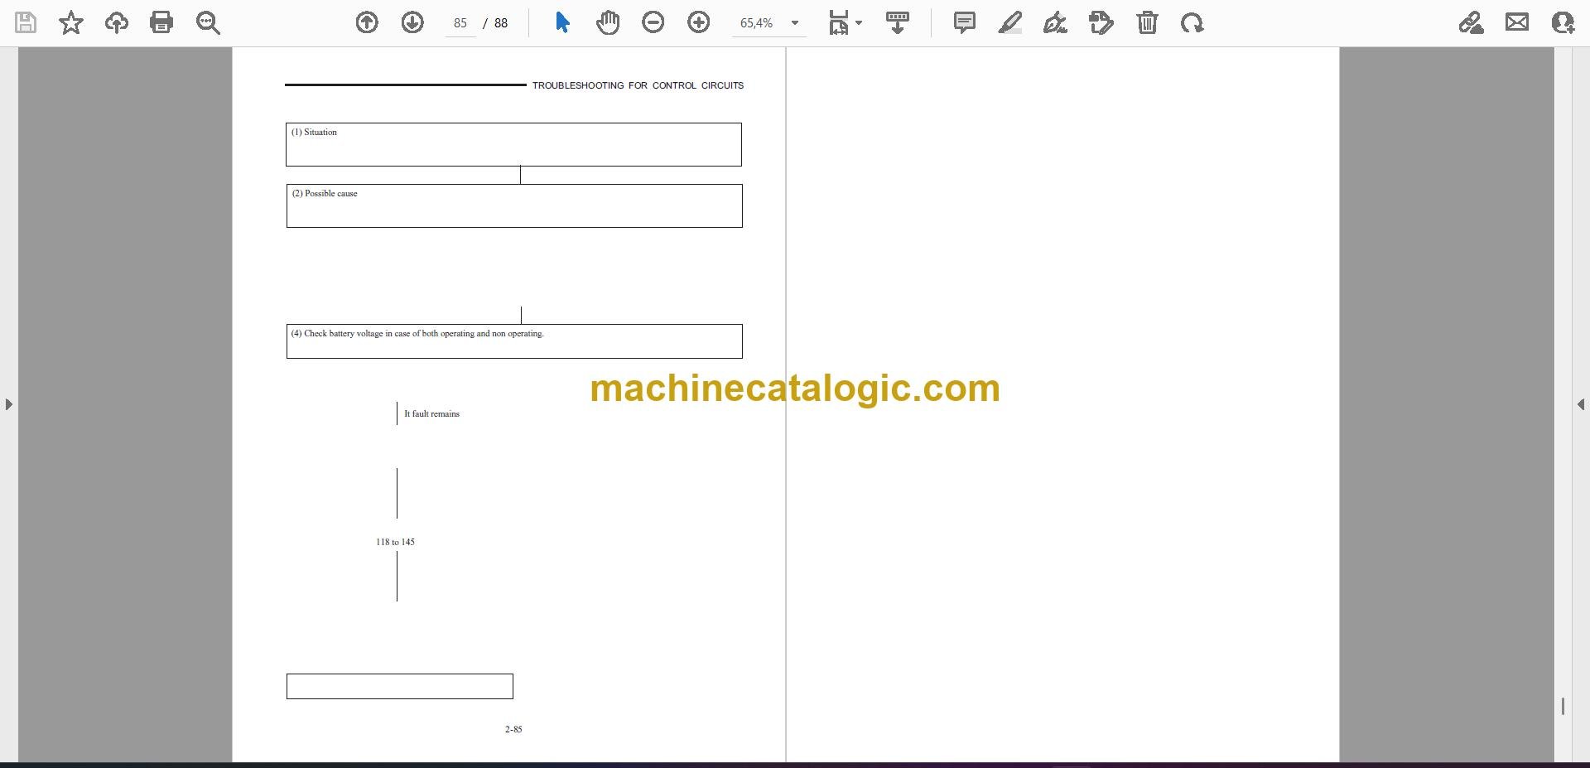Click the total page count "88"
Image resolution: width=1590 pixels, height=768 pixels.
click(x=501, y=23)
